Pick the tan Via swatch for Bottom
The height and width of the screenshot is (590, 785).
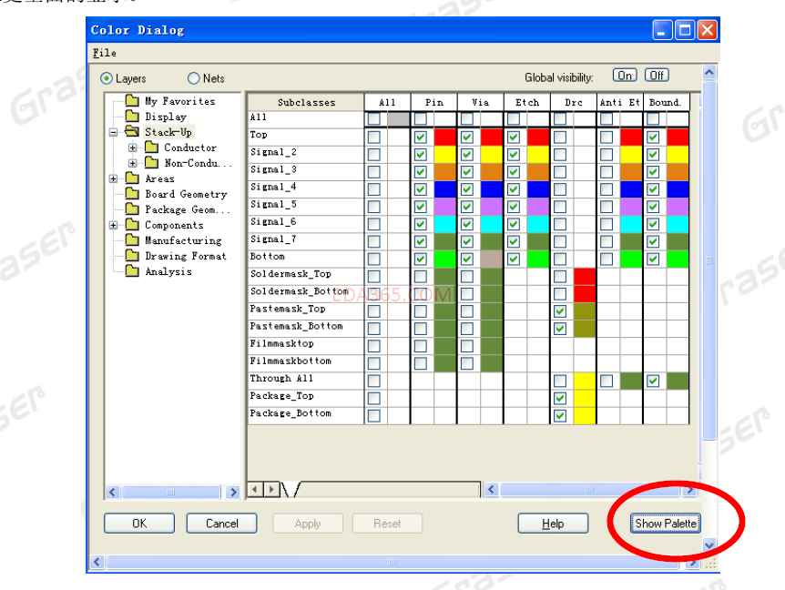click(492, 259)
